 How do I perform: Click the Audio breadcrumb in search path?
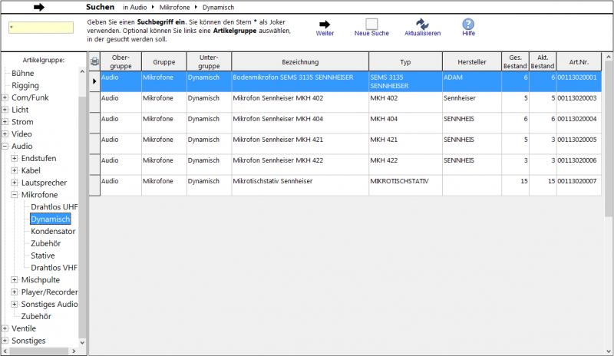coord(138,8)
